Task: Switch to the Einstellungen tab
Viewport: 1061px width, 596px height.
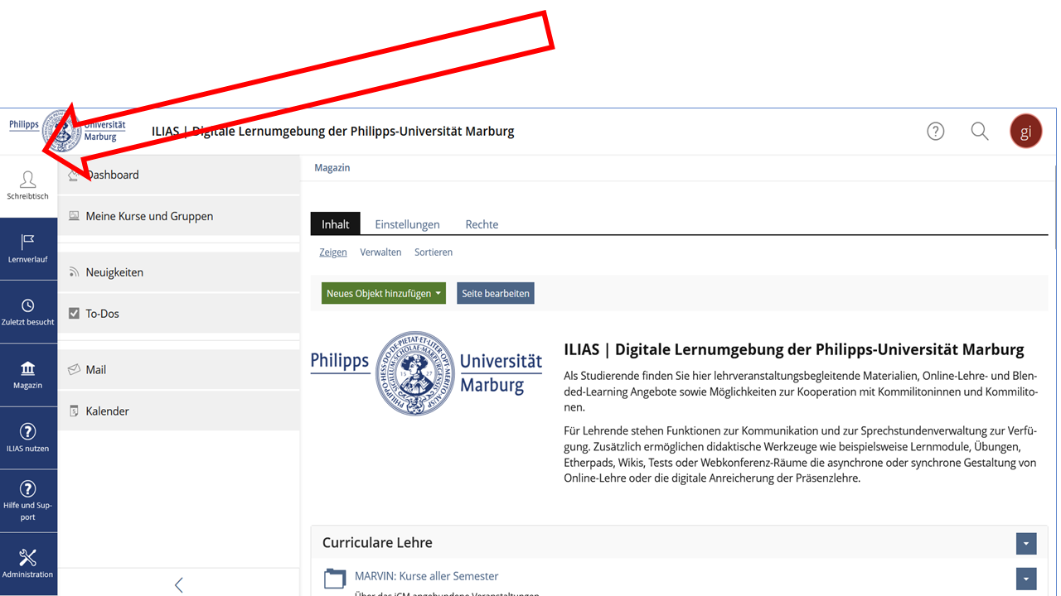Action: pyautogui.click(x=407, y=224)
